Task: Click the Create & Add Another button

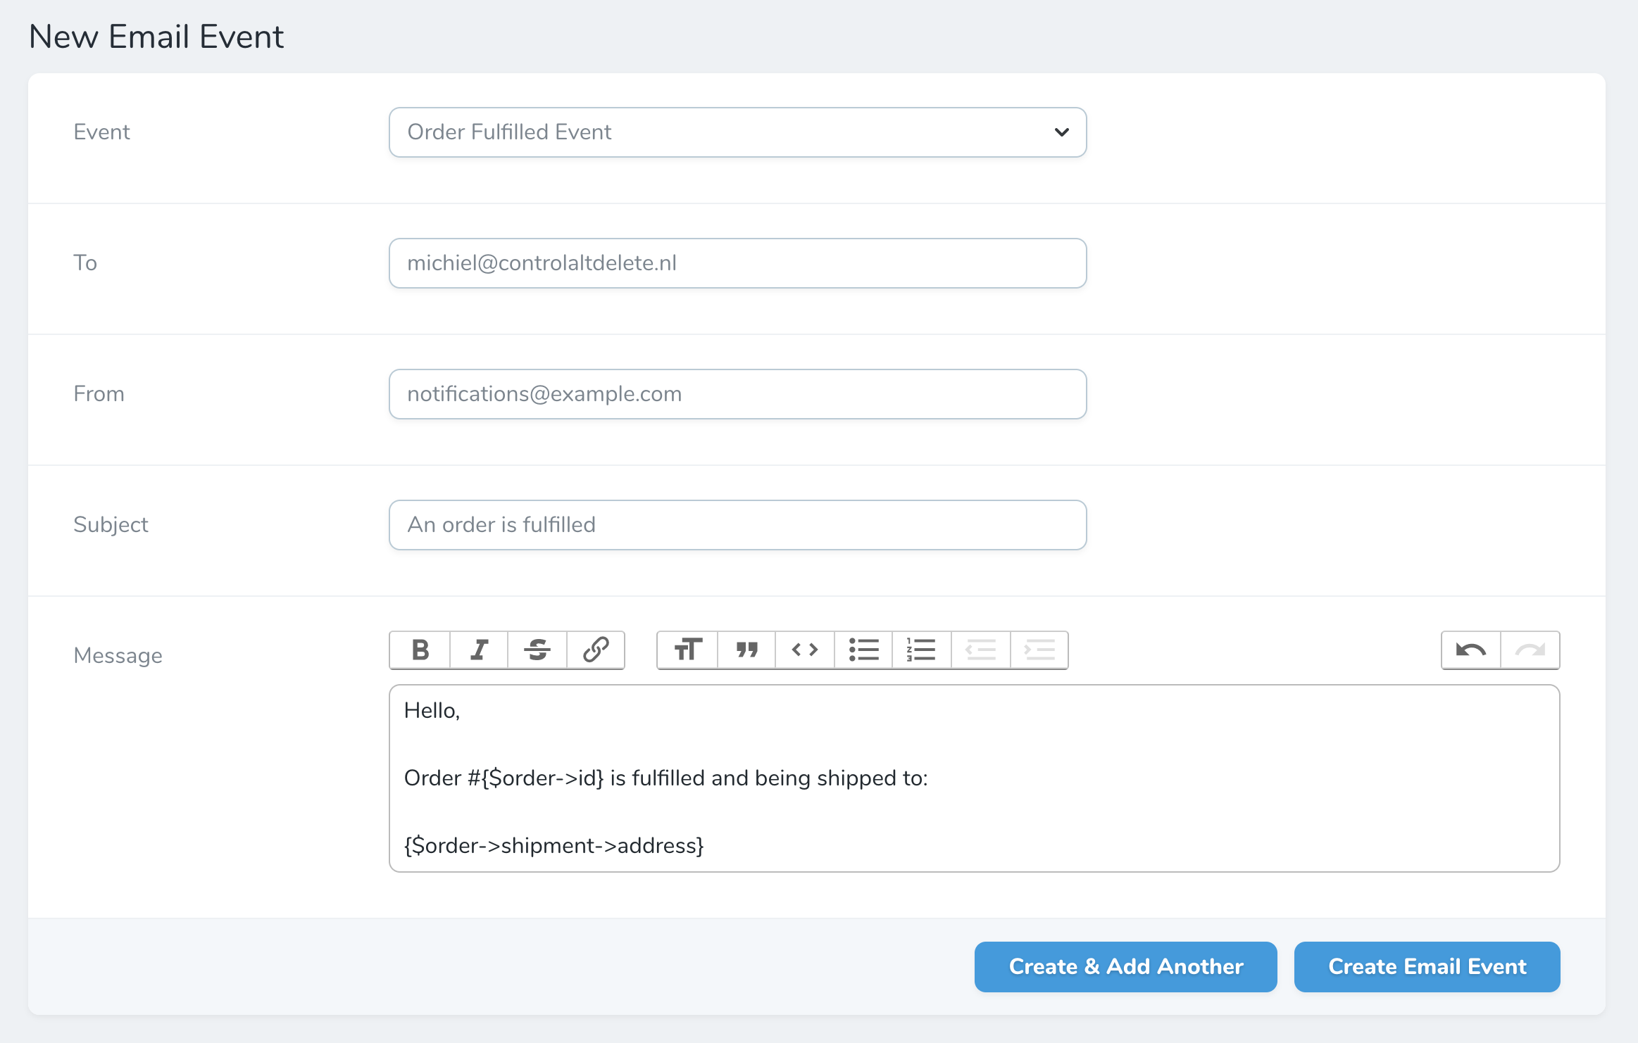Action: point(1125,966)
